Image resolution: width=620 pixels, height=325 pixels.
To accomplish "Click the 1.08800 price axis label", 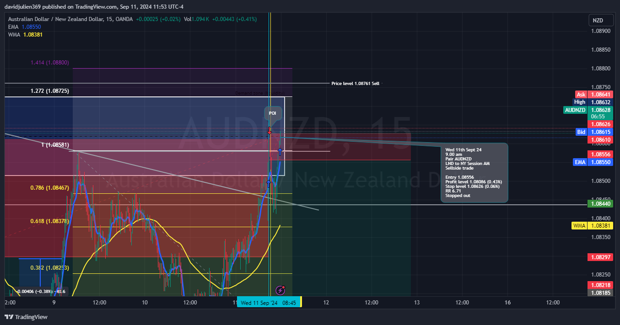I will 600,69.
